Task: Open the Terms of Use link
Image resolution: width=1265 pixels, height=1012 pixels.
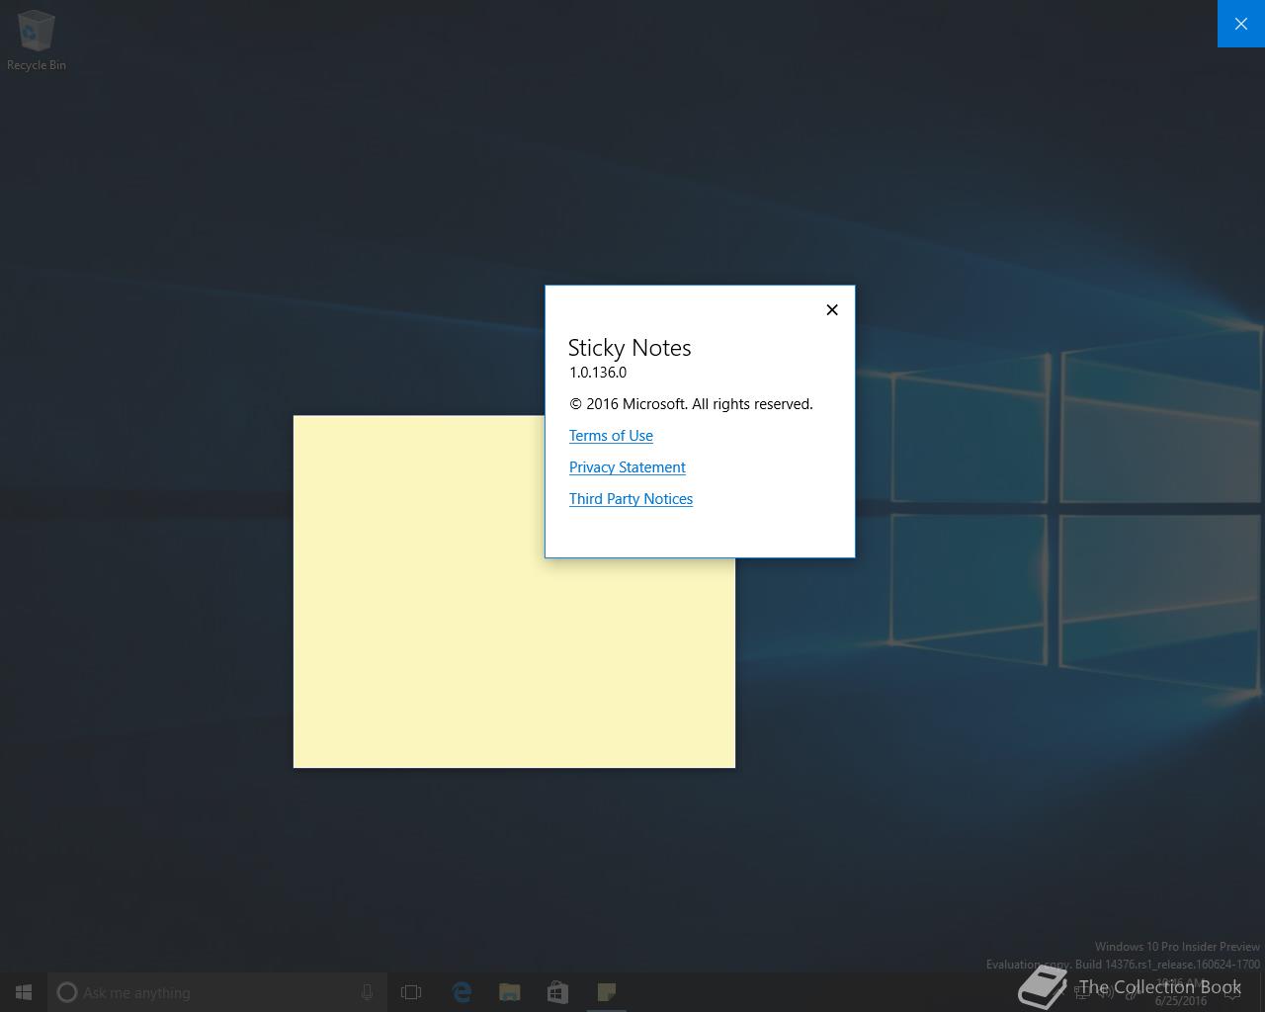Action: point(611,436)
